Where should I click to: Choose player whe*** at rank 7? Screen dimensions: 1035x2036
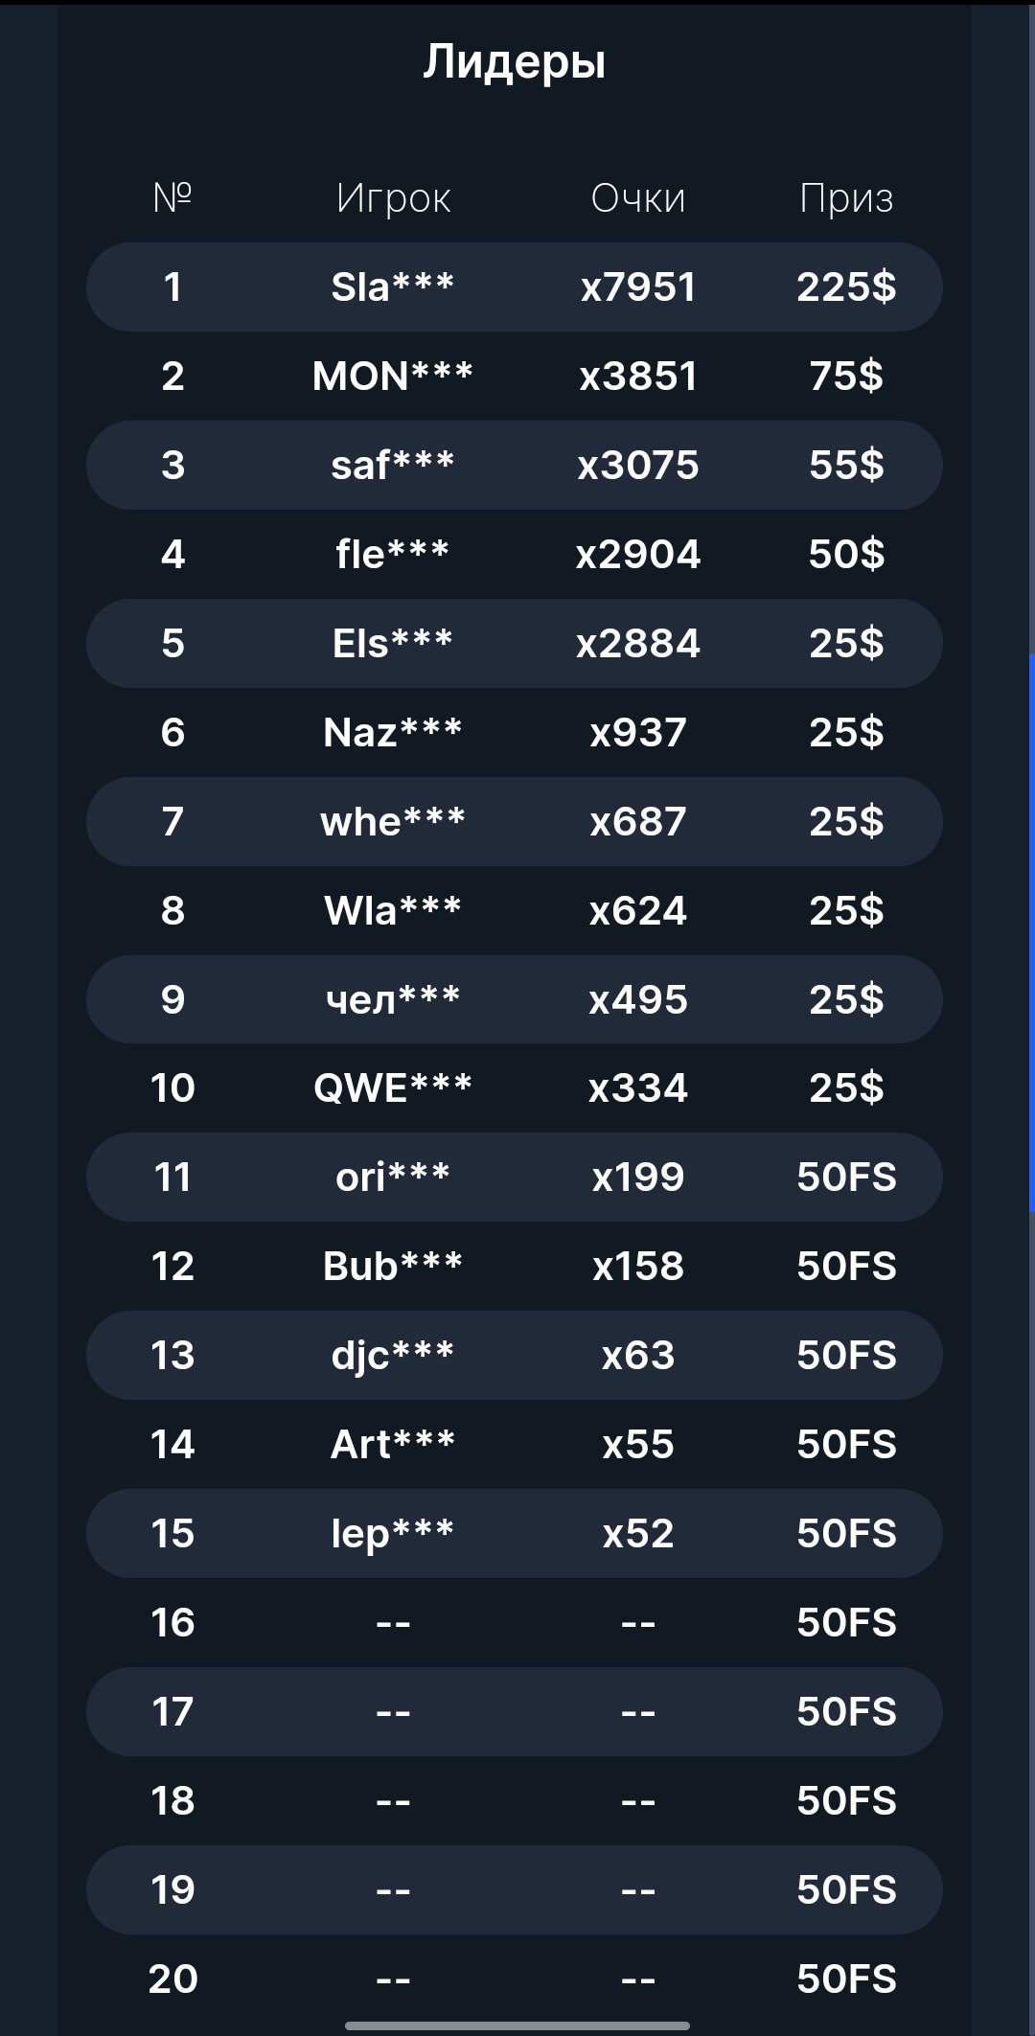[393, 821]
